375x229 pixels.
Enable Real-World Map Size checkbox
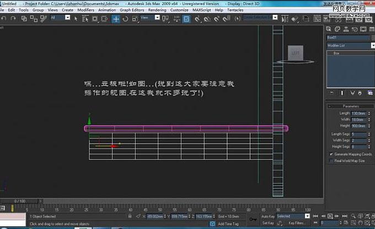coord(331,161)
